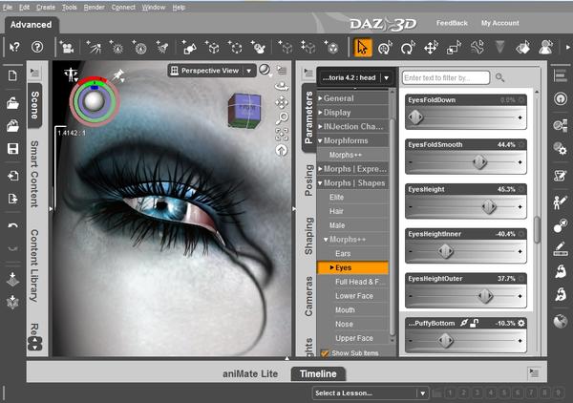Screen dimensions: 573x403
Task: Click the EyesHeightInner slider handle
Action: click(x=446, y=251)
